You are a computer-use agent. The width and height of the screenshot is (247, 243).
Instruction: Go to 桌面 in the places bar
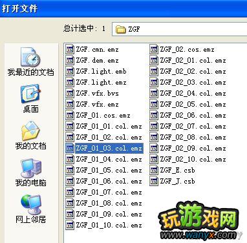coord(30,98)
